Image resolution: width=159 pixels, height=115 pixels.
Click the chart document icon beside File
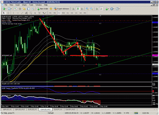click(2, 5)
